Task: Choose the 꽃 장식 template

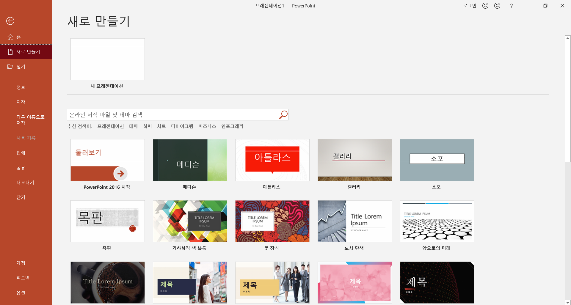Action: click(x=272, y=221)
